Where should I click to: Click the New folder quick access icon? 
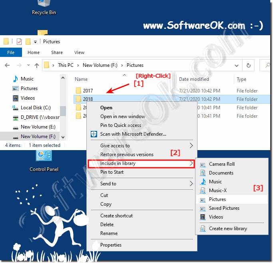click(28, 42)
